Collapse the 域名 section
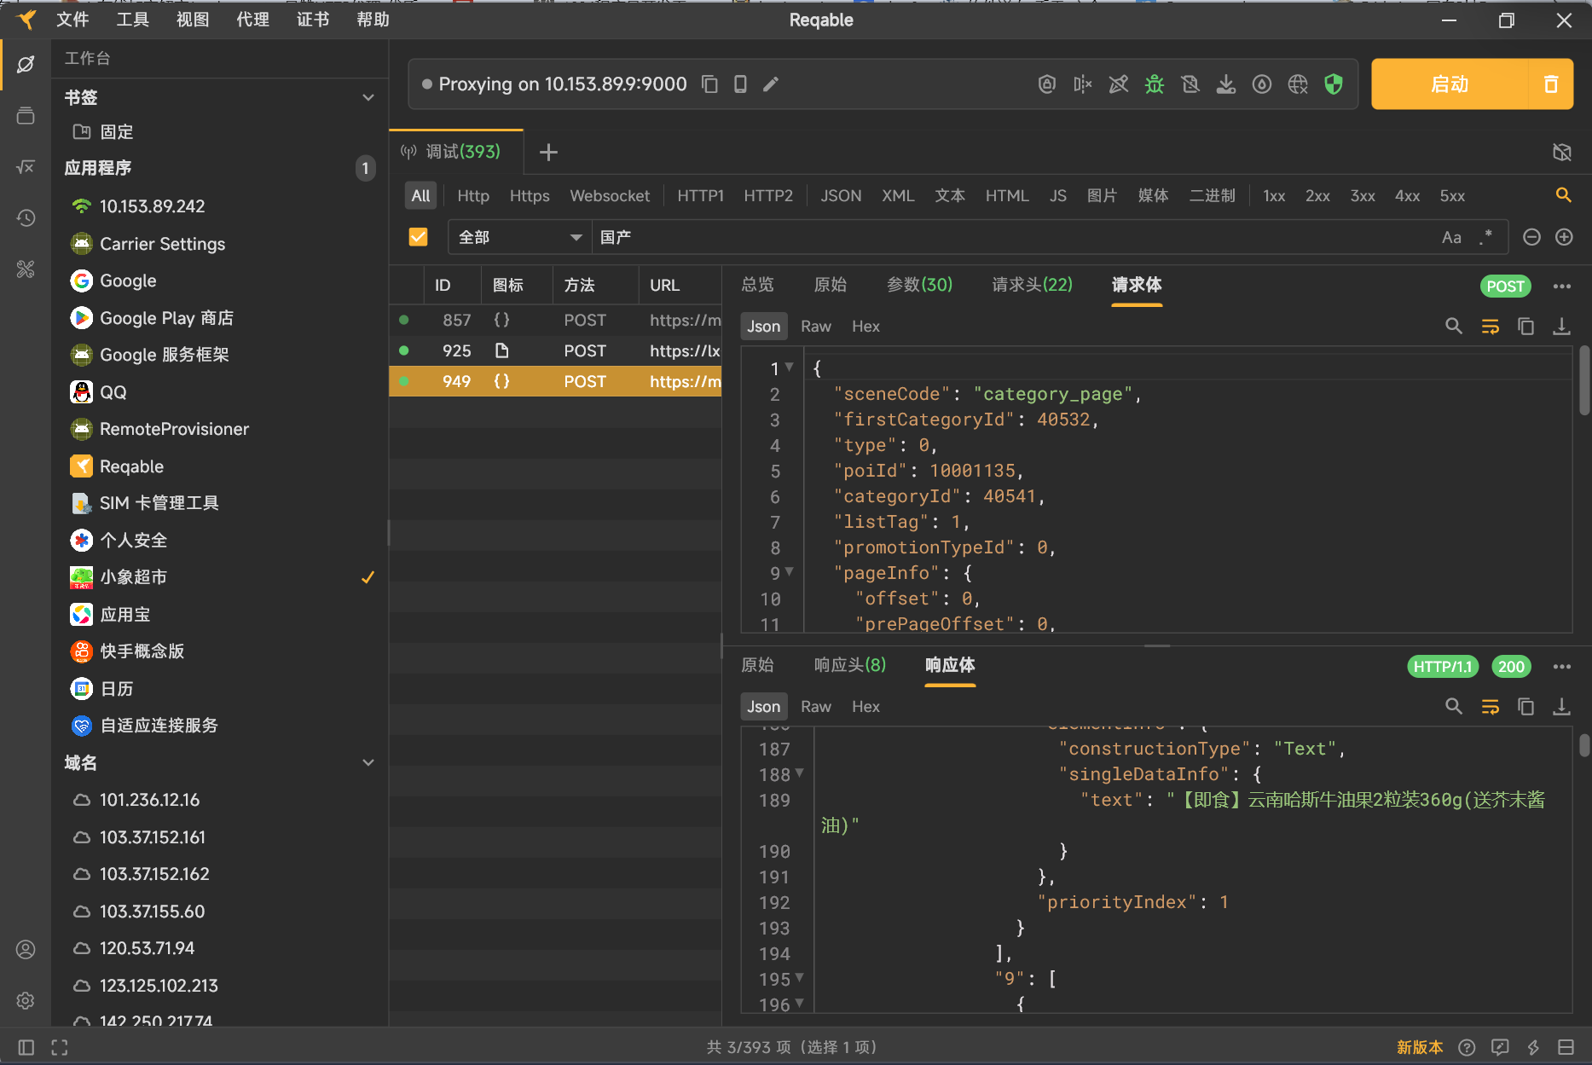 point(368,763)
